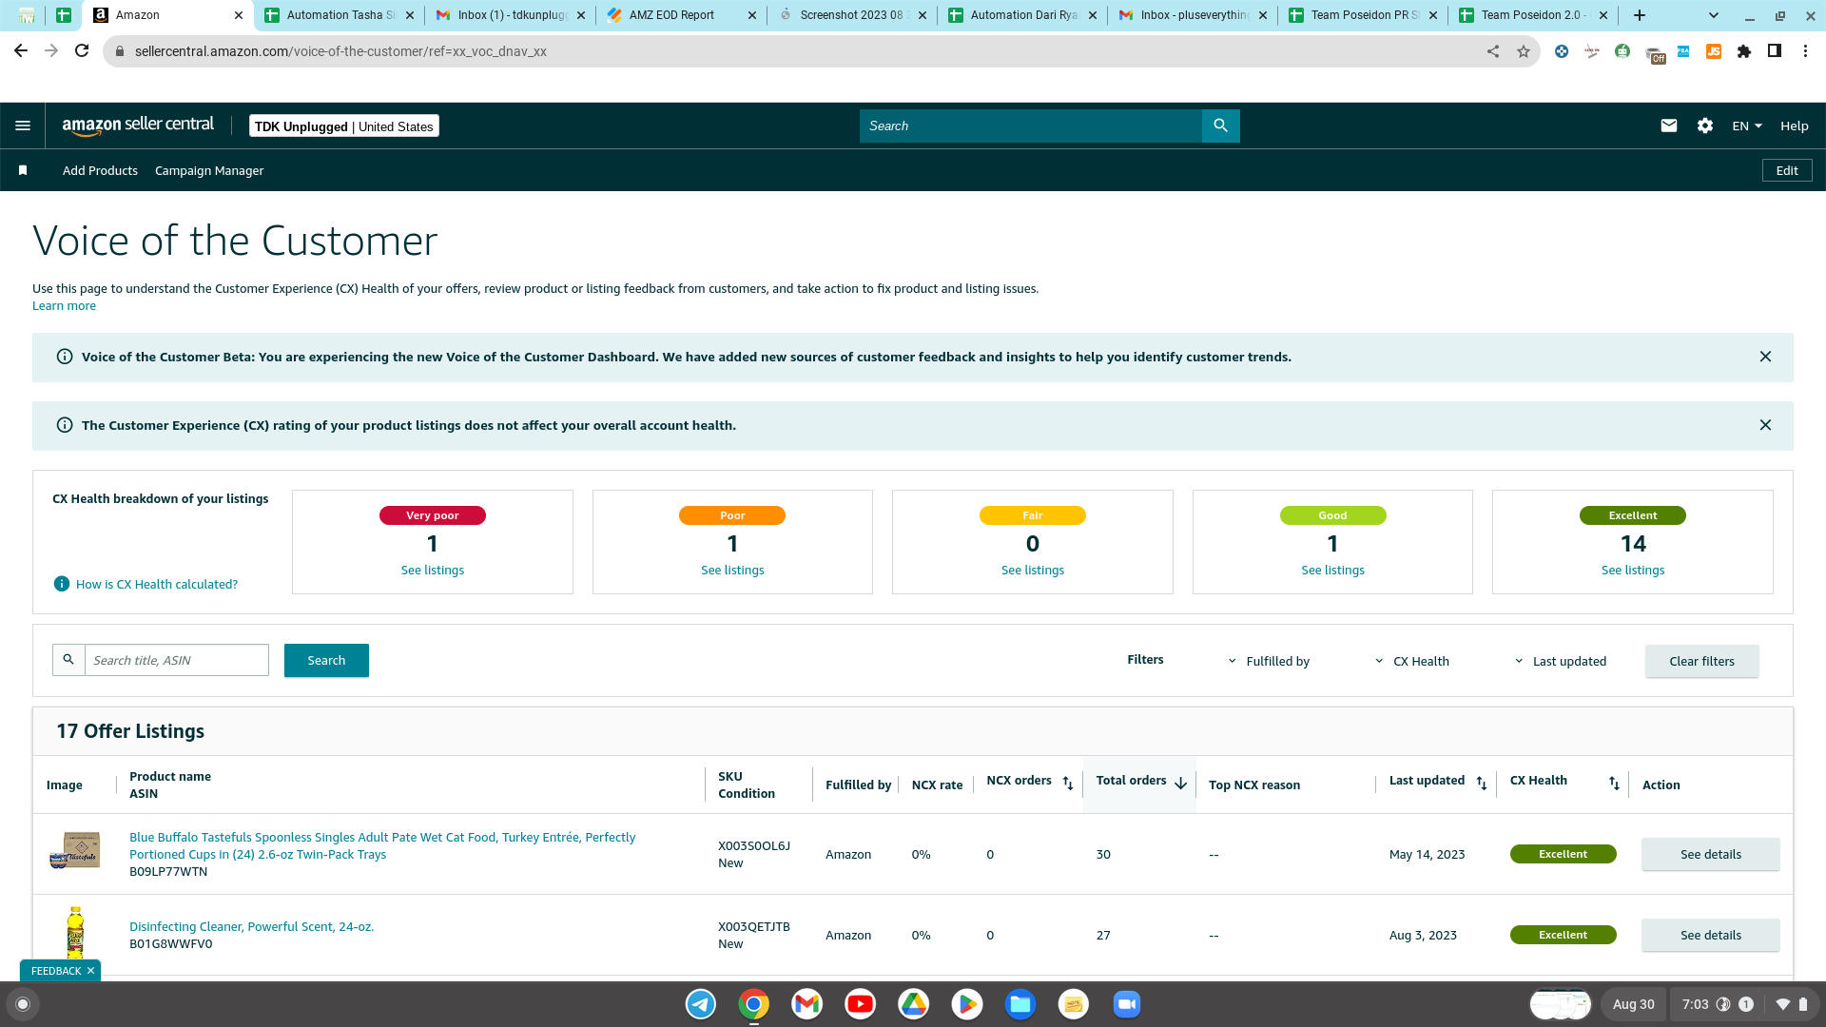Viewport: 1826px width, 1027px height.
Task: See listings under Fair
Action: click(x=1033, y=570)
